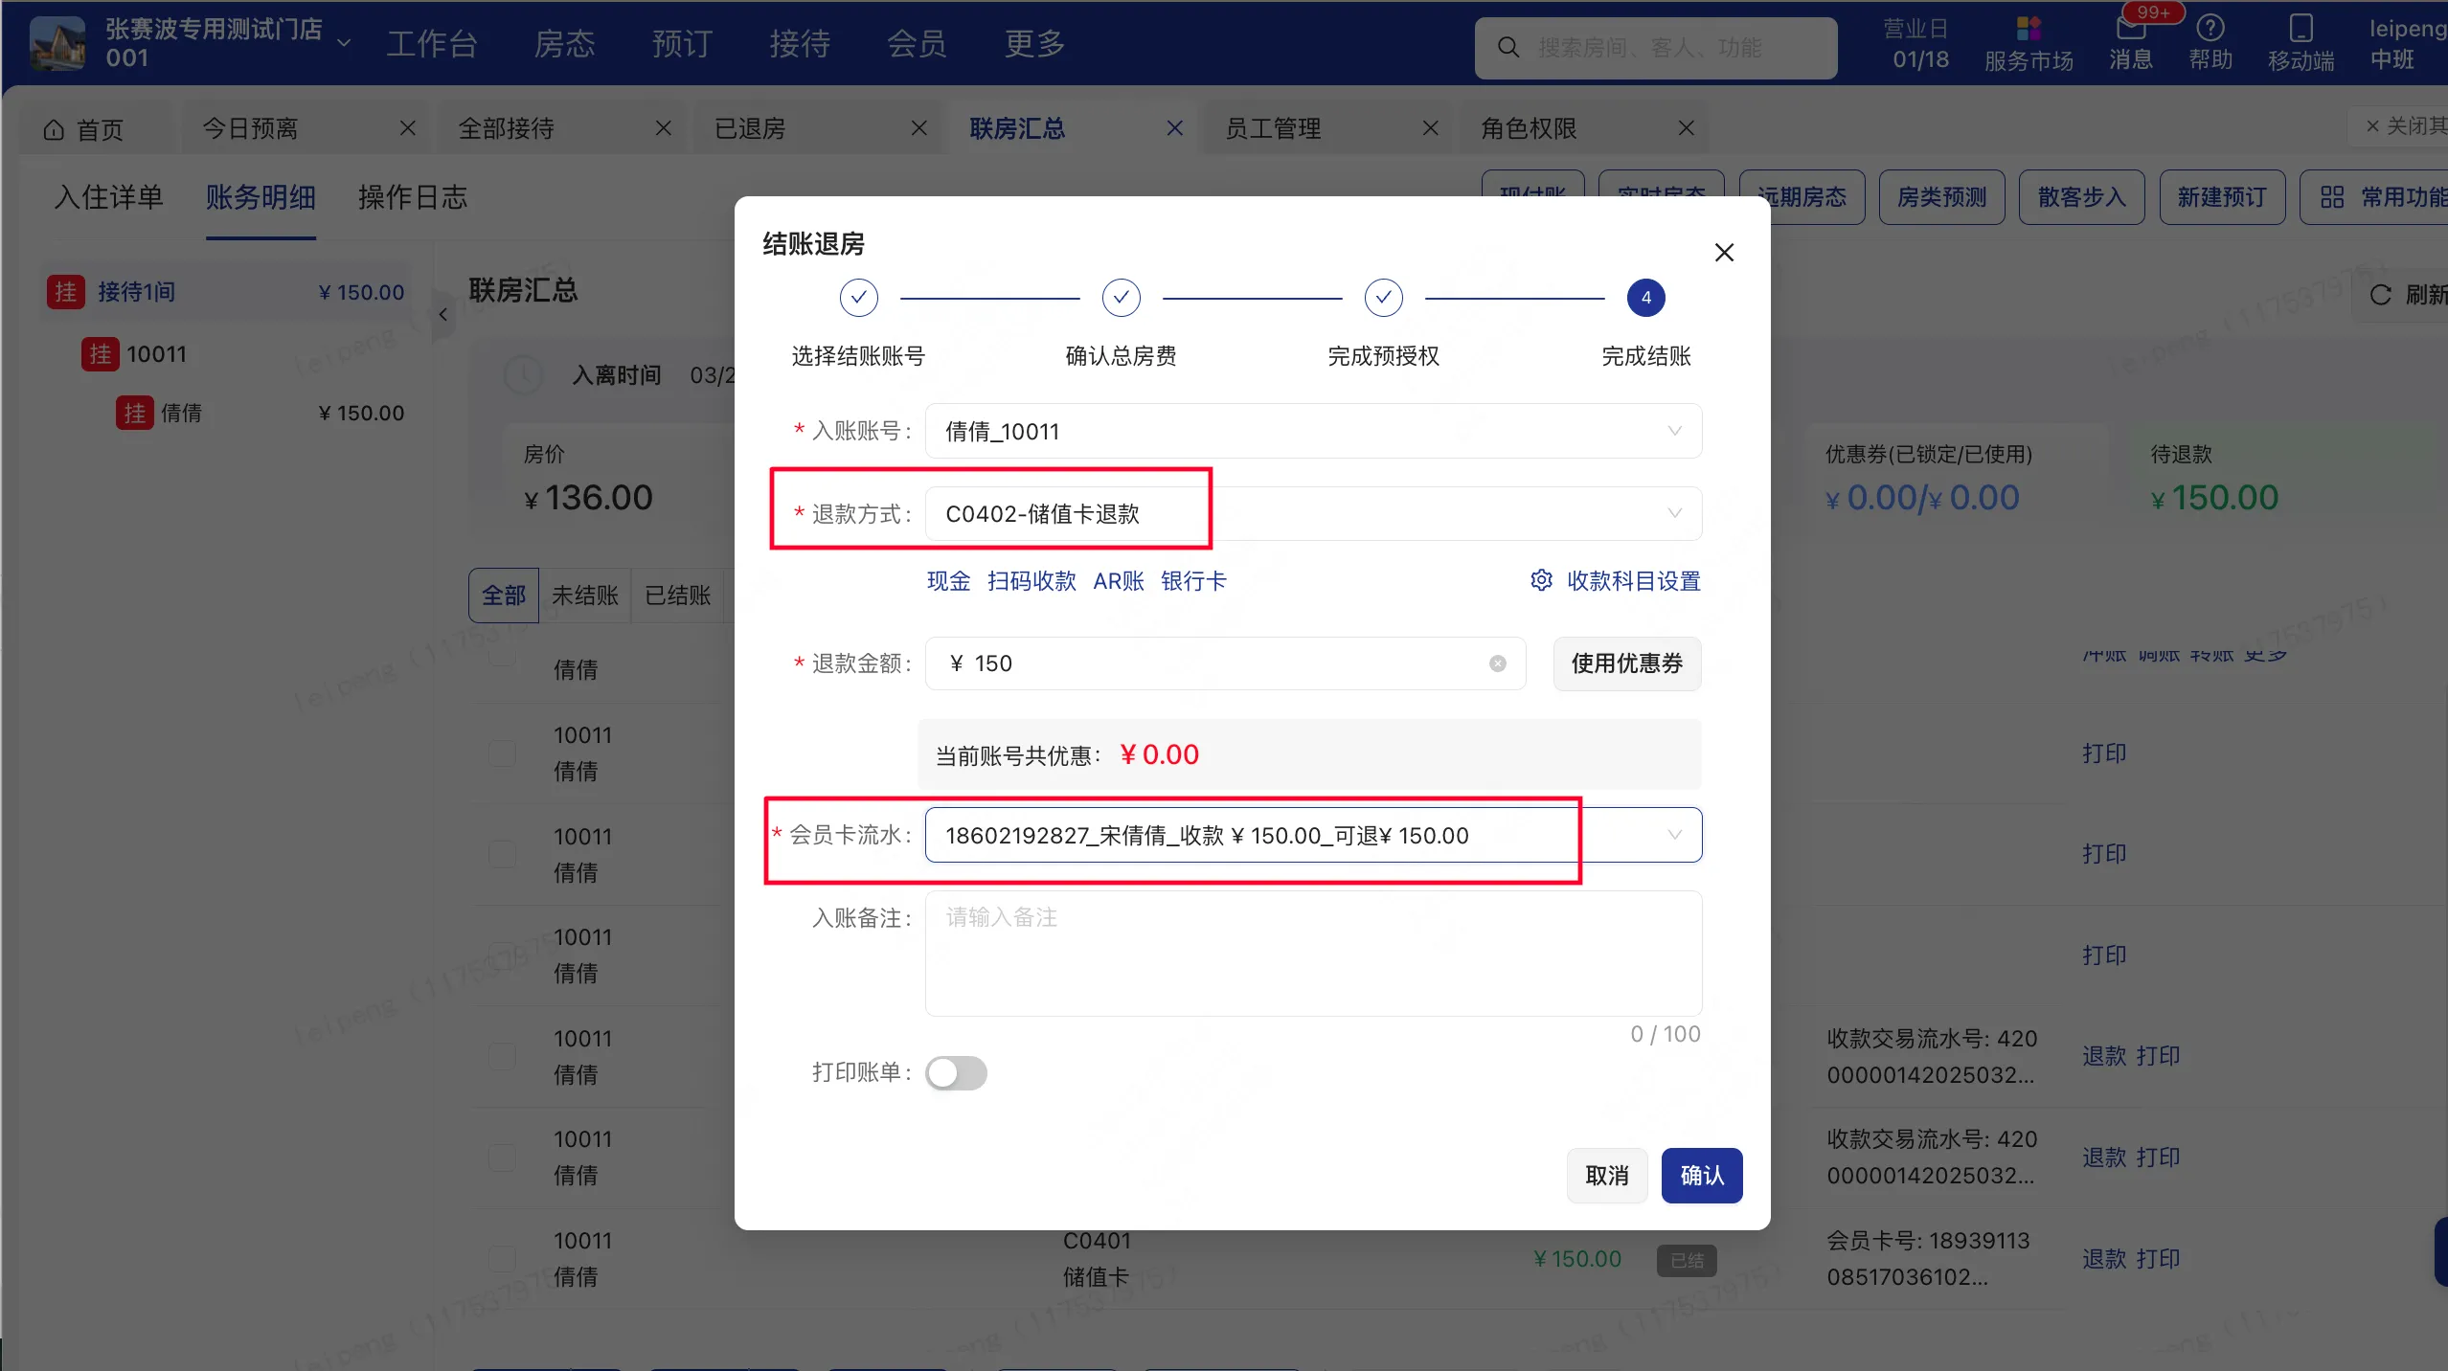
Task: Click the 房类预测 button
Action: coord(1941,197)
